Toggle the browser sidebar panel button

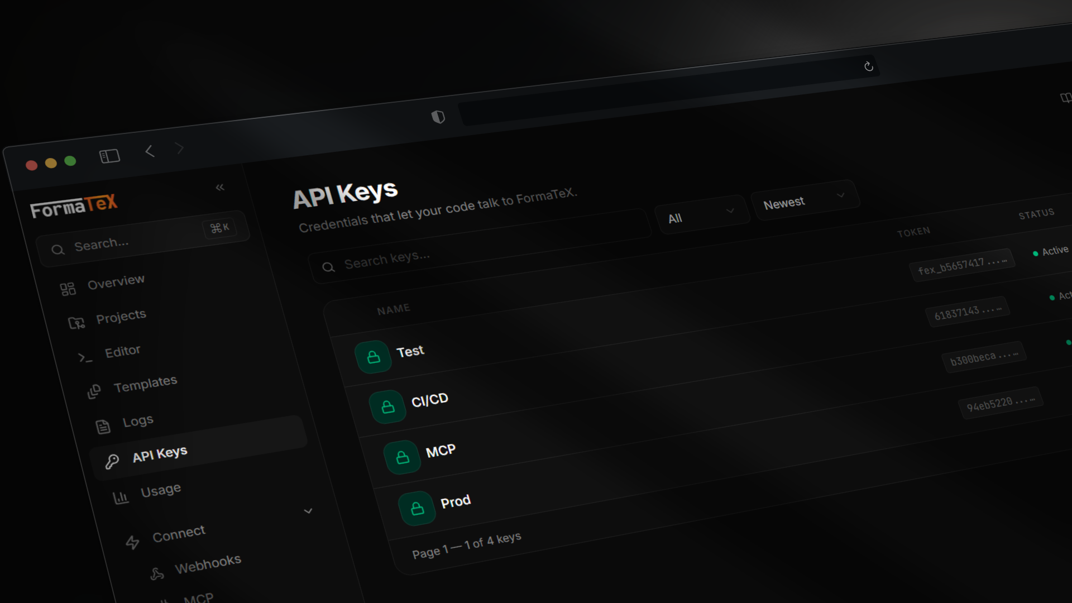click(x=109, y=156)
